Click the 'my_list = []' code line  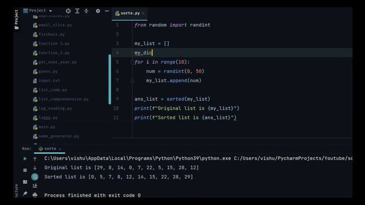click(x=152, y=43)
